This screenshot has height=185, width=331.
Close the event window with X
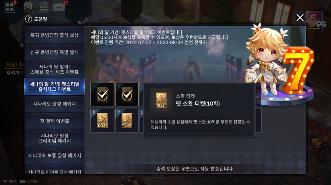coord(300,18)
